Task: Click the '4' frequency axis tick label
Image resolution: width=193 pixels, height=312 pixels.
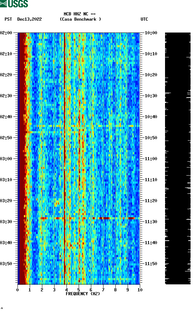Action: click(x=66, y=290)
